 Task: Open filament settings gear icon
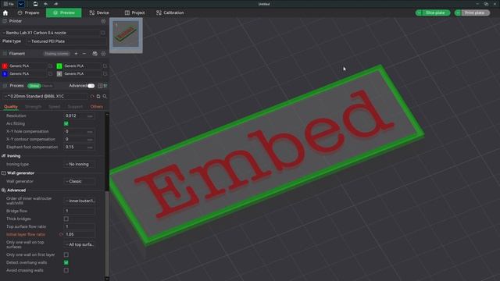coord(103,54)
